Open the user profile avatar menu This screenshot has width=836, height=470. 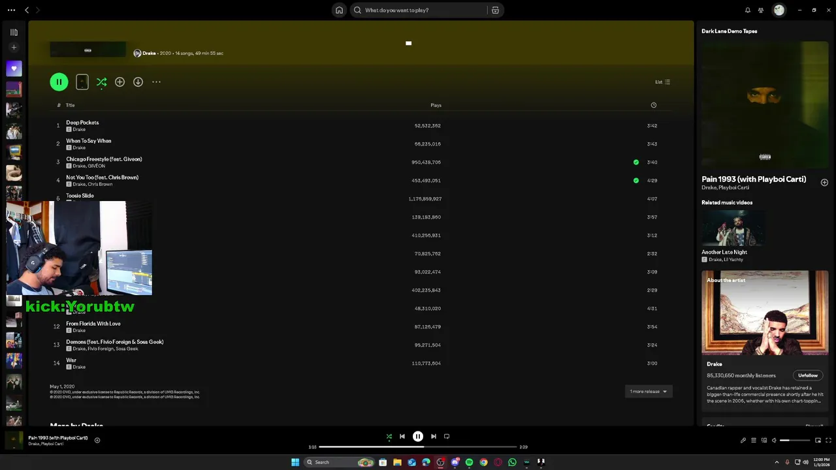(779, 10)
